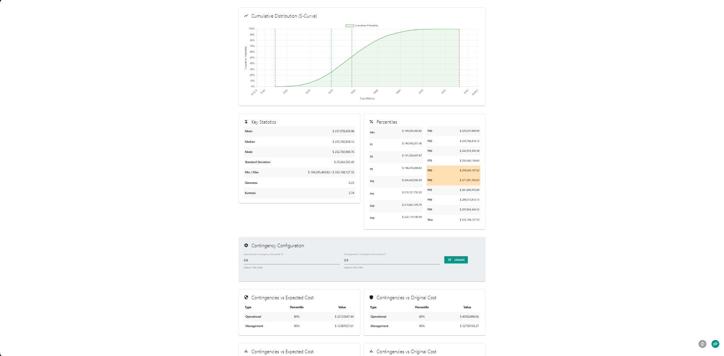Select the Mean row in Key Statistics

click(299, 131)
